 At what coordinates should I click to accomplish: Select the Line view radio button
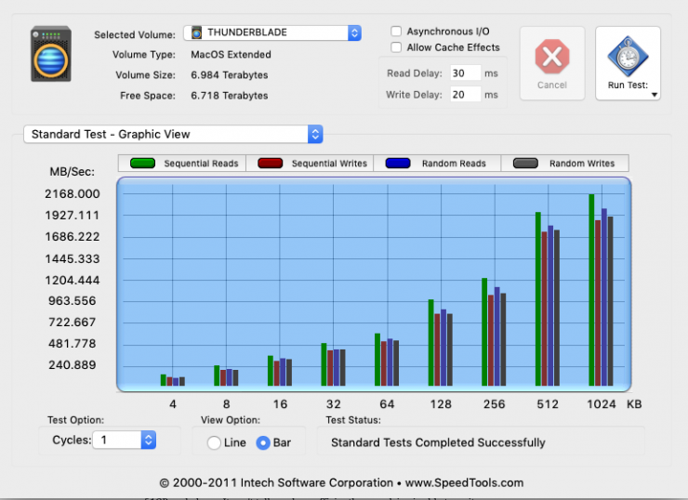click(x=214, y=442)
